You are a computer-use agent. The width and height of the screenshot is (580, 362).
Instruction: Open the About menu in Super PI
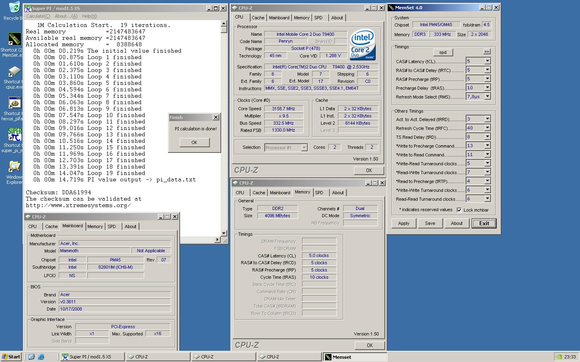[66, 16]
